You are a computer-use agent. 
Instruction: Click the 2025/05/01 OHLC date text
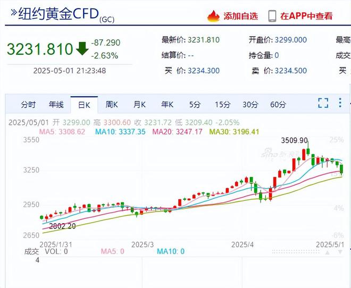pos(29,122)
